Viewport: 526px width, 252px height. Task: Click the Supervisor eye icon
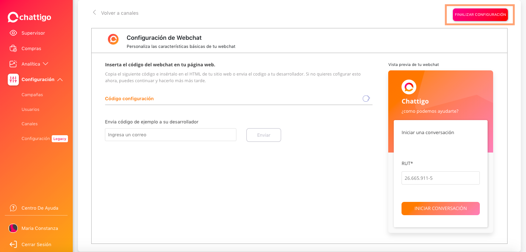tap(13, 33)
